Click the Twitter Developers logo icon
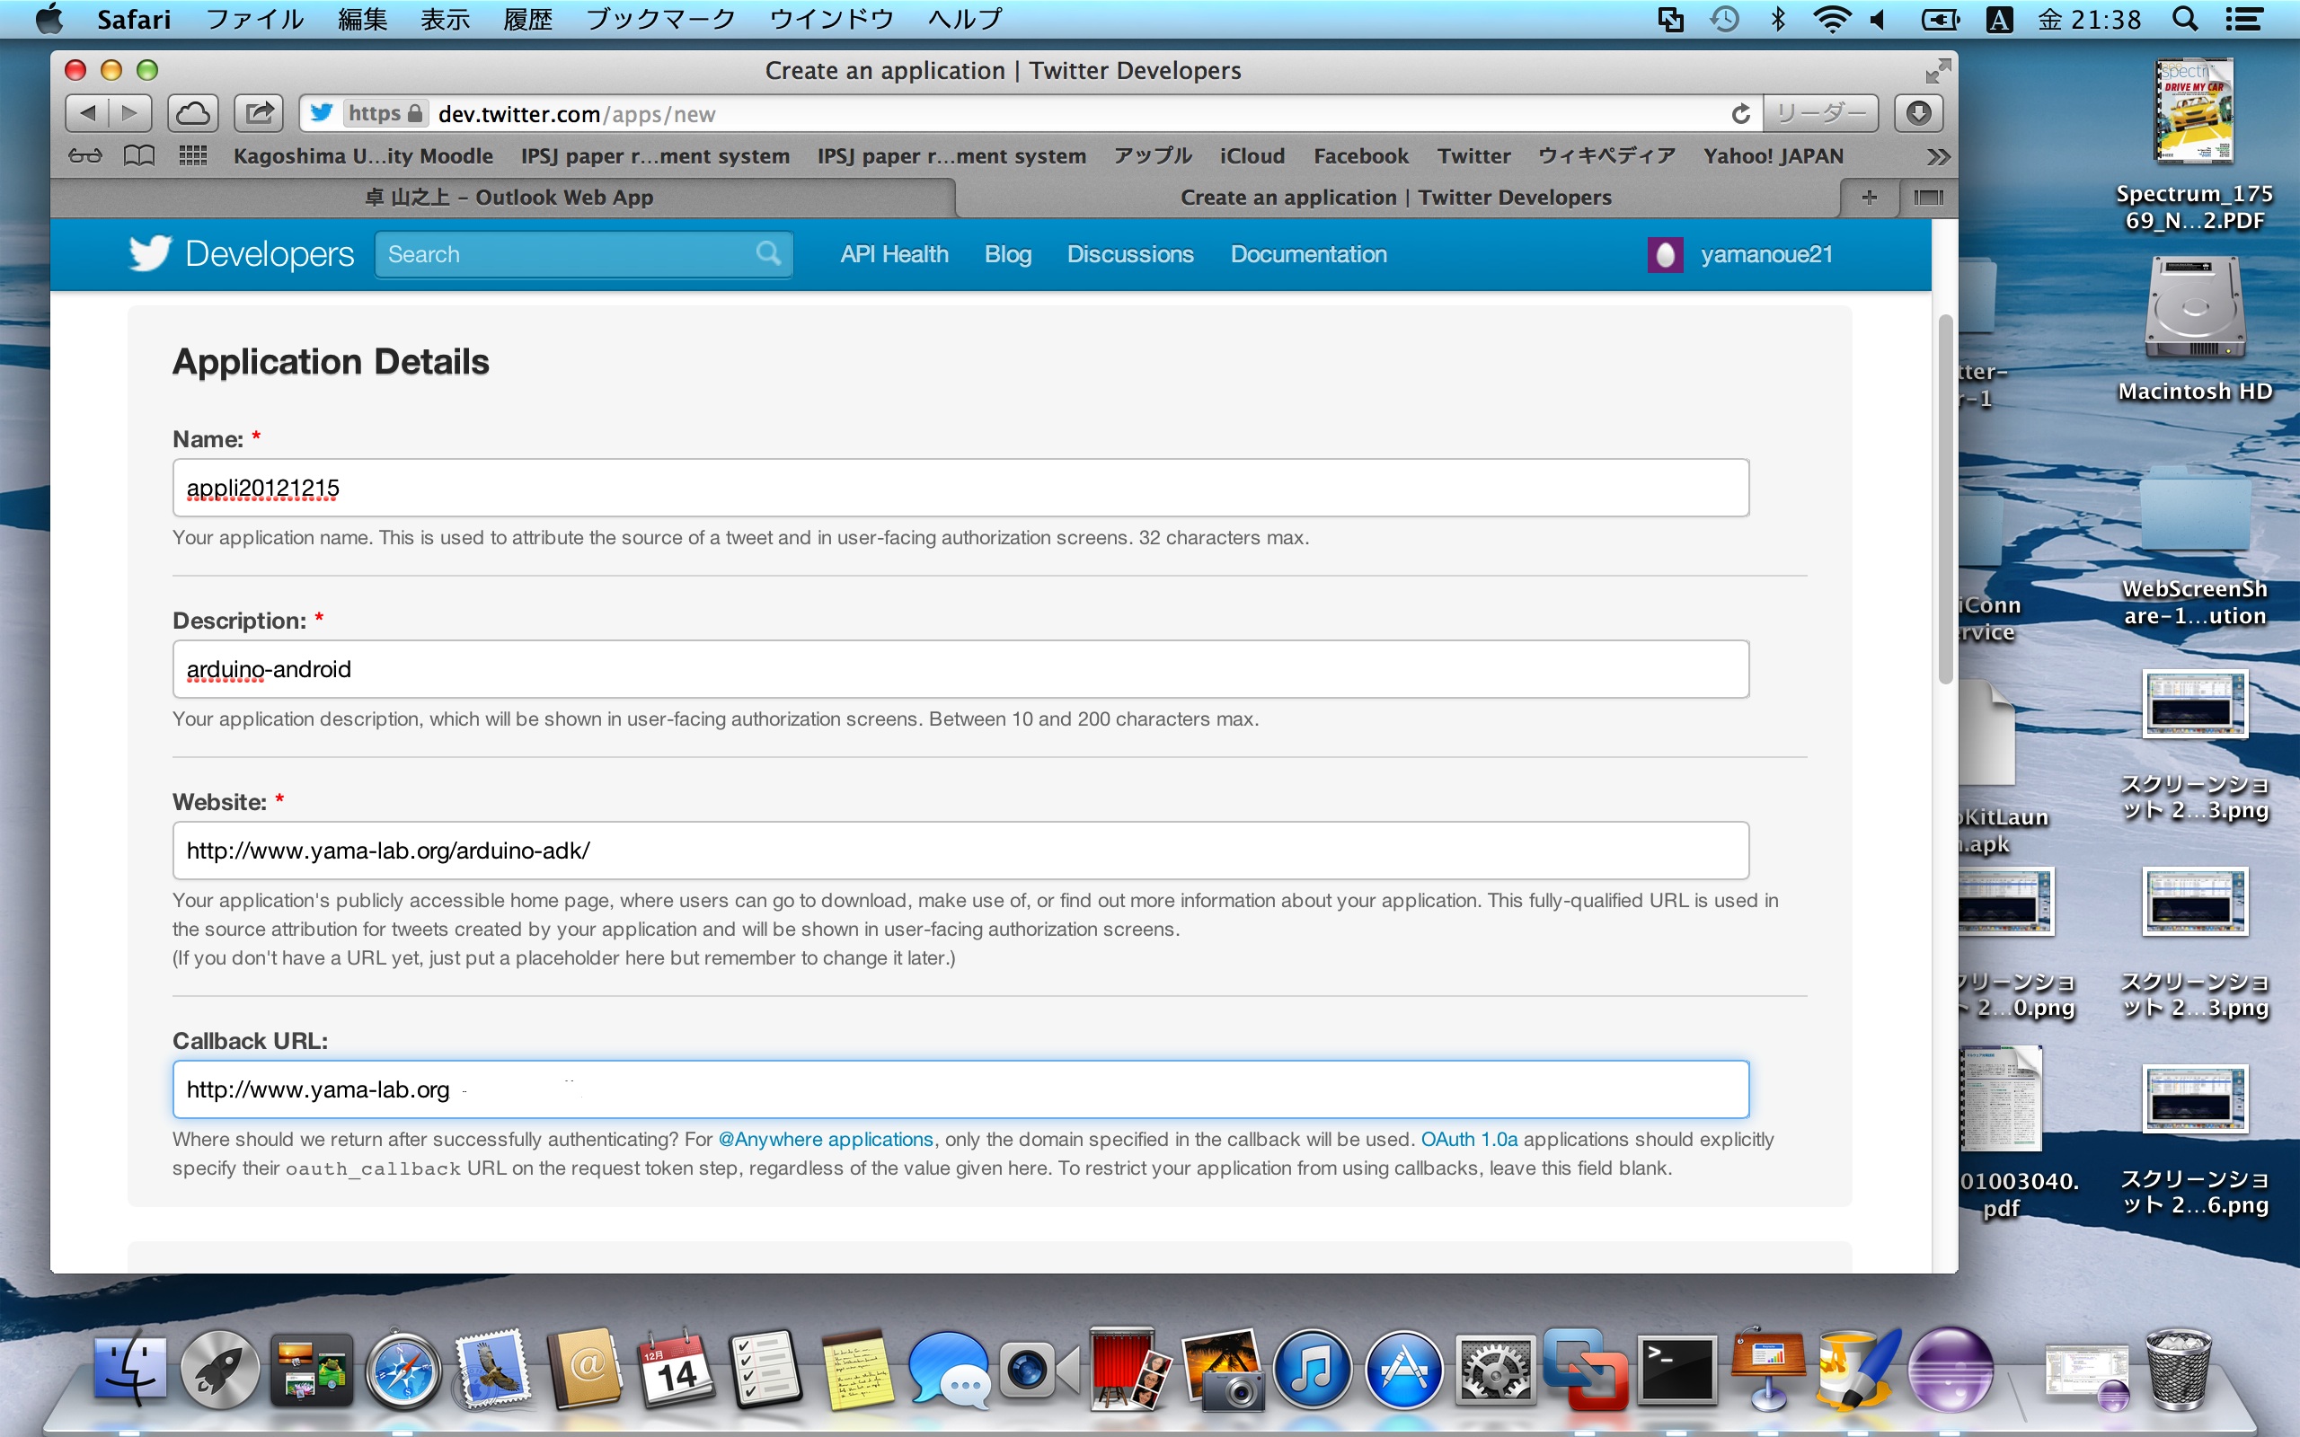Screen dimensions: 2300x1437 click(x=151, y=253)
